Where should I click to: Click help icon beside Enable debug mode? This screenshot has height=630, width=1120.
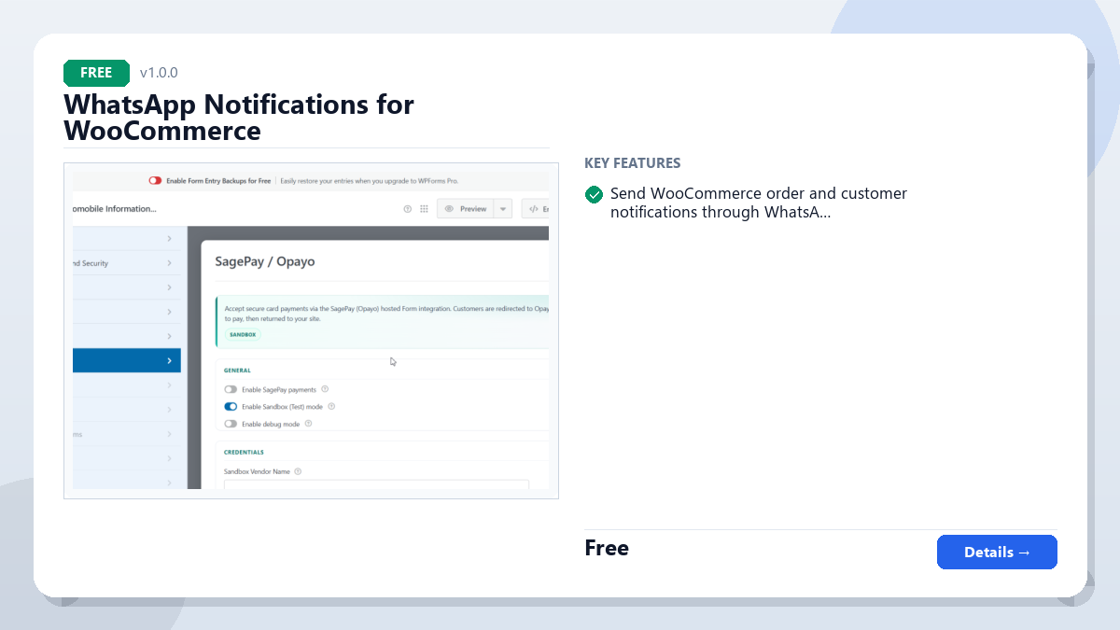[308, 424]
